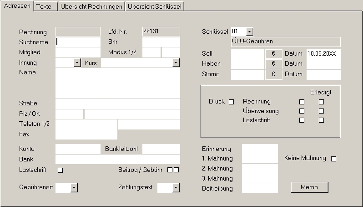Screen dimensions: 363x207
Task: Toggle the Druck checkbox
Action: (x=231, y=102)
